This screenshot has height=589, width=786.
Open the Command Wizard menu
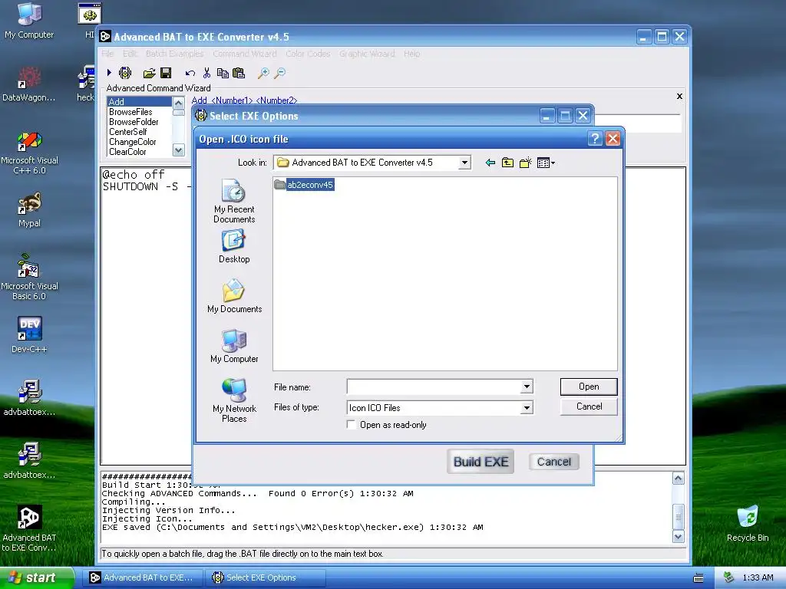click(245, 54)
